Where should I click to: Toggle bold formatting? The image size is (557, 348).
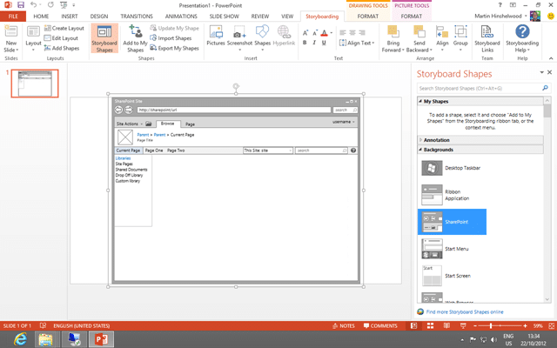(x=305, y=43)
